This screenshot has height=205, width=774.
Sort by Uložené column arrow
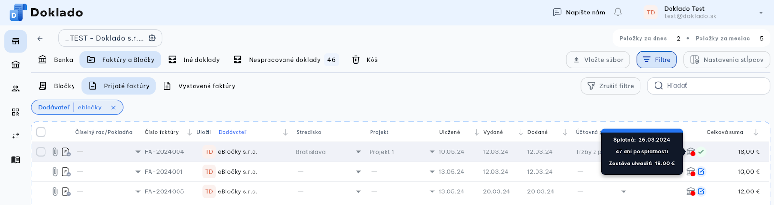pos(476,132)
